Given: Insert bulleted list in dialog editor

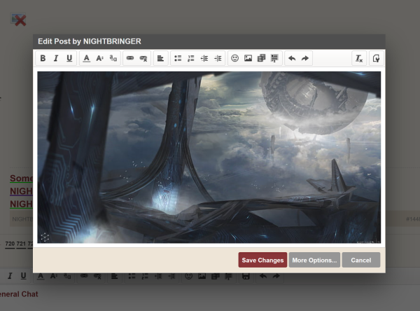Looking at the screenshot, I should coord(178,58).
